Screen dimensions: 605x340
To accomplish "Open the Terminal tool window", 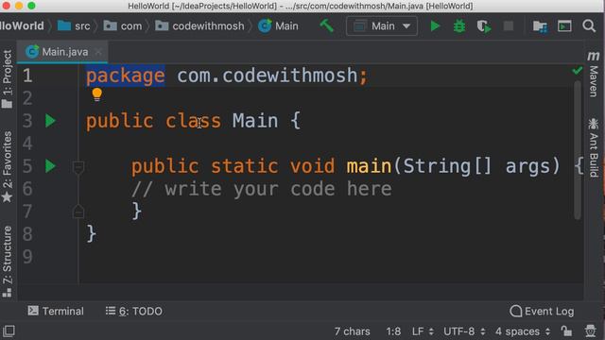I will 56,311.
